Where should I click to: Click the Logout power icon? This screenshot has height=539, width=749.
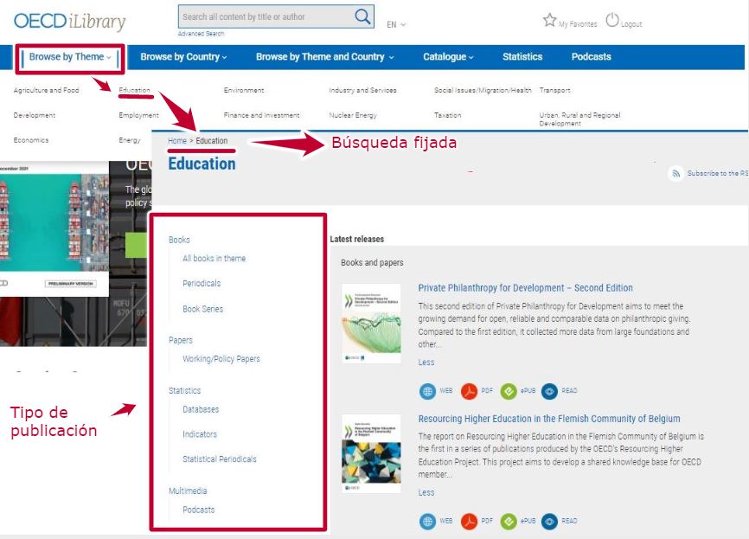(612, 20)
